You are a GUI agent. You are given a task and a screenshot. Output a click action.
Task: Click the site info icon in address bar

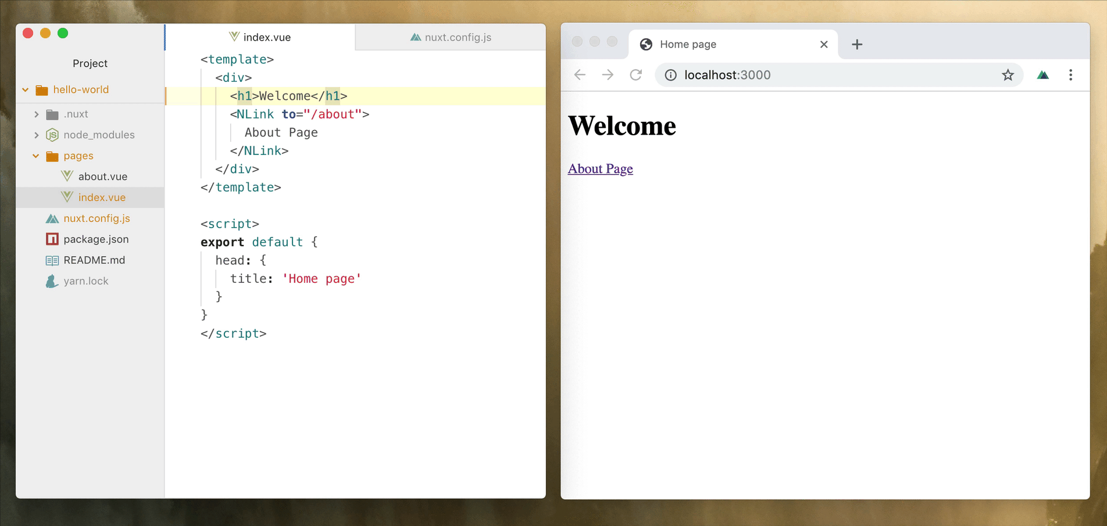pyautogui.click(x=670, y=75)
